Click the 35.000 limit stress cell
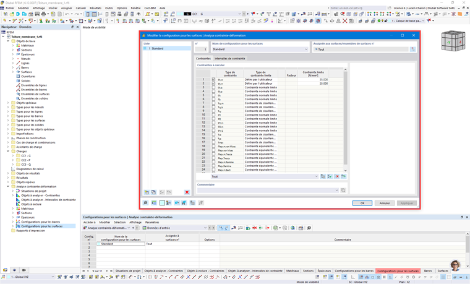470x284 pixels. pos(314,79)
